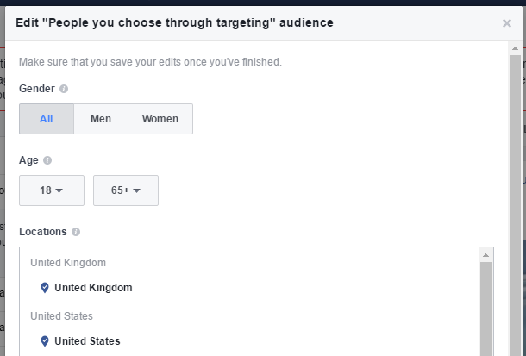Select Men gender option
Image resolution: width=526 pixels, height=356 pixels.
pos(101,119)
